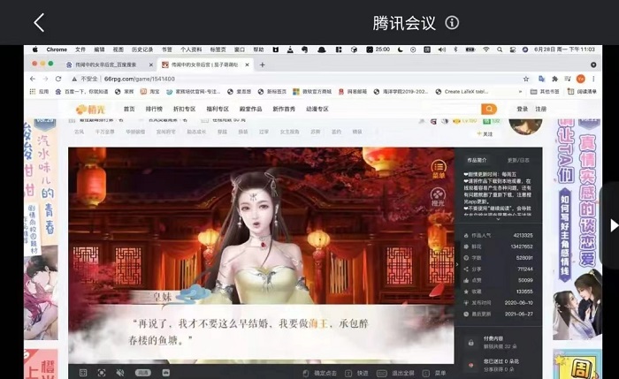The width and height of the screenshot is (619, 379).
Task: Collapse the info side panel arrow
Action: click(x=457, y=264)
